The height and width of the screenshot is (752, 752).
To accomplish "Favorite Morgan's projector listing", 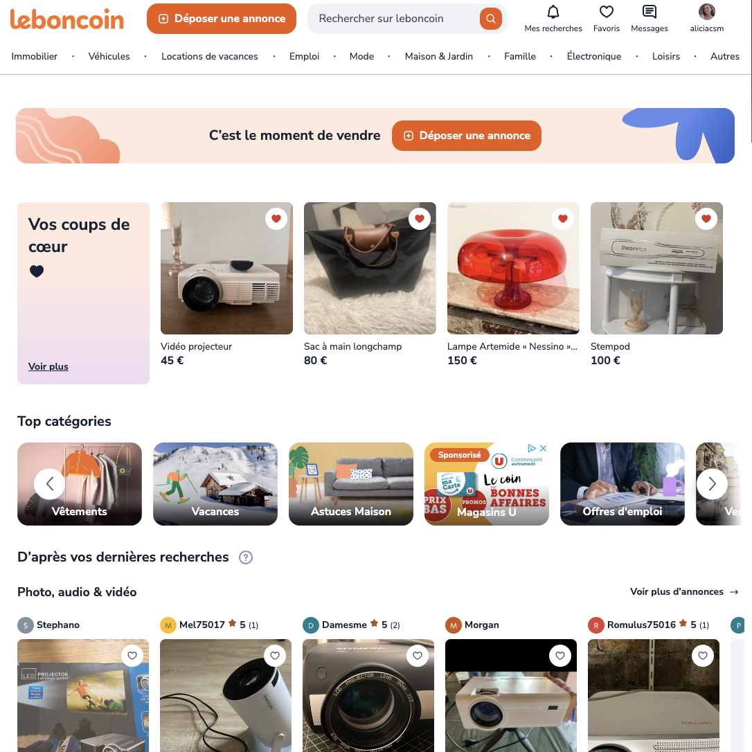I will (x=559, y=656).
